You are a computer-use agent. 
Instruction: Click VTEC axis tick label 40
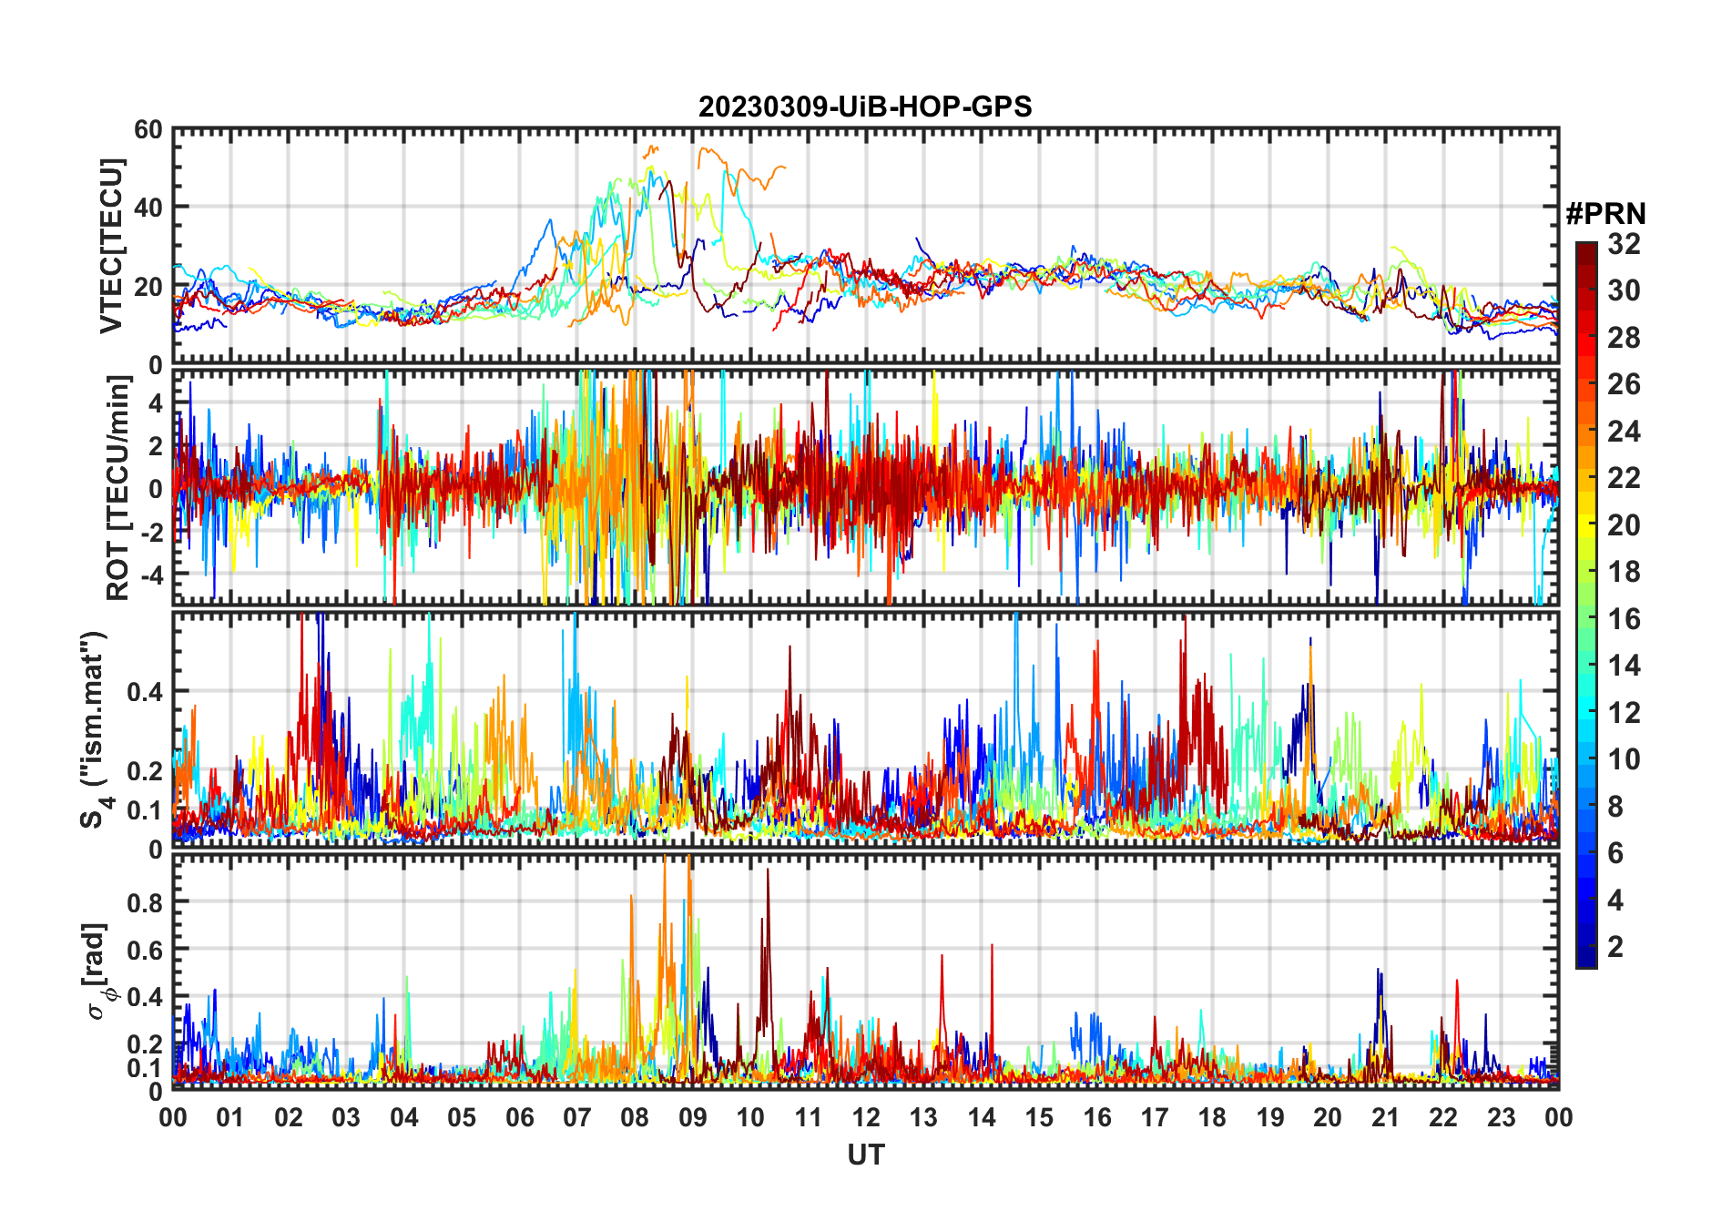click(x=148, y=208)
